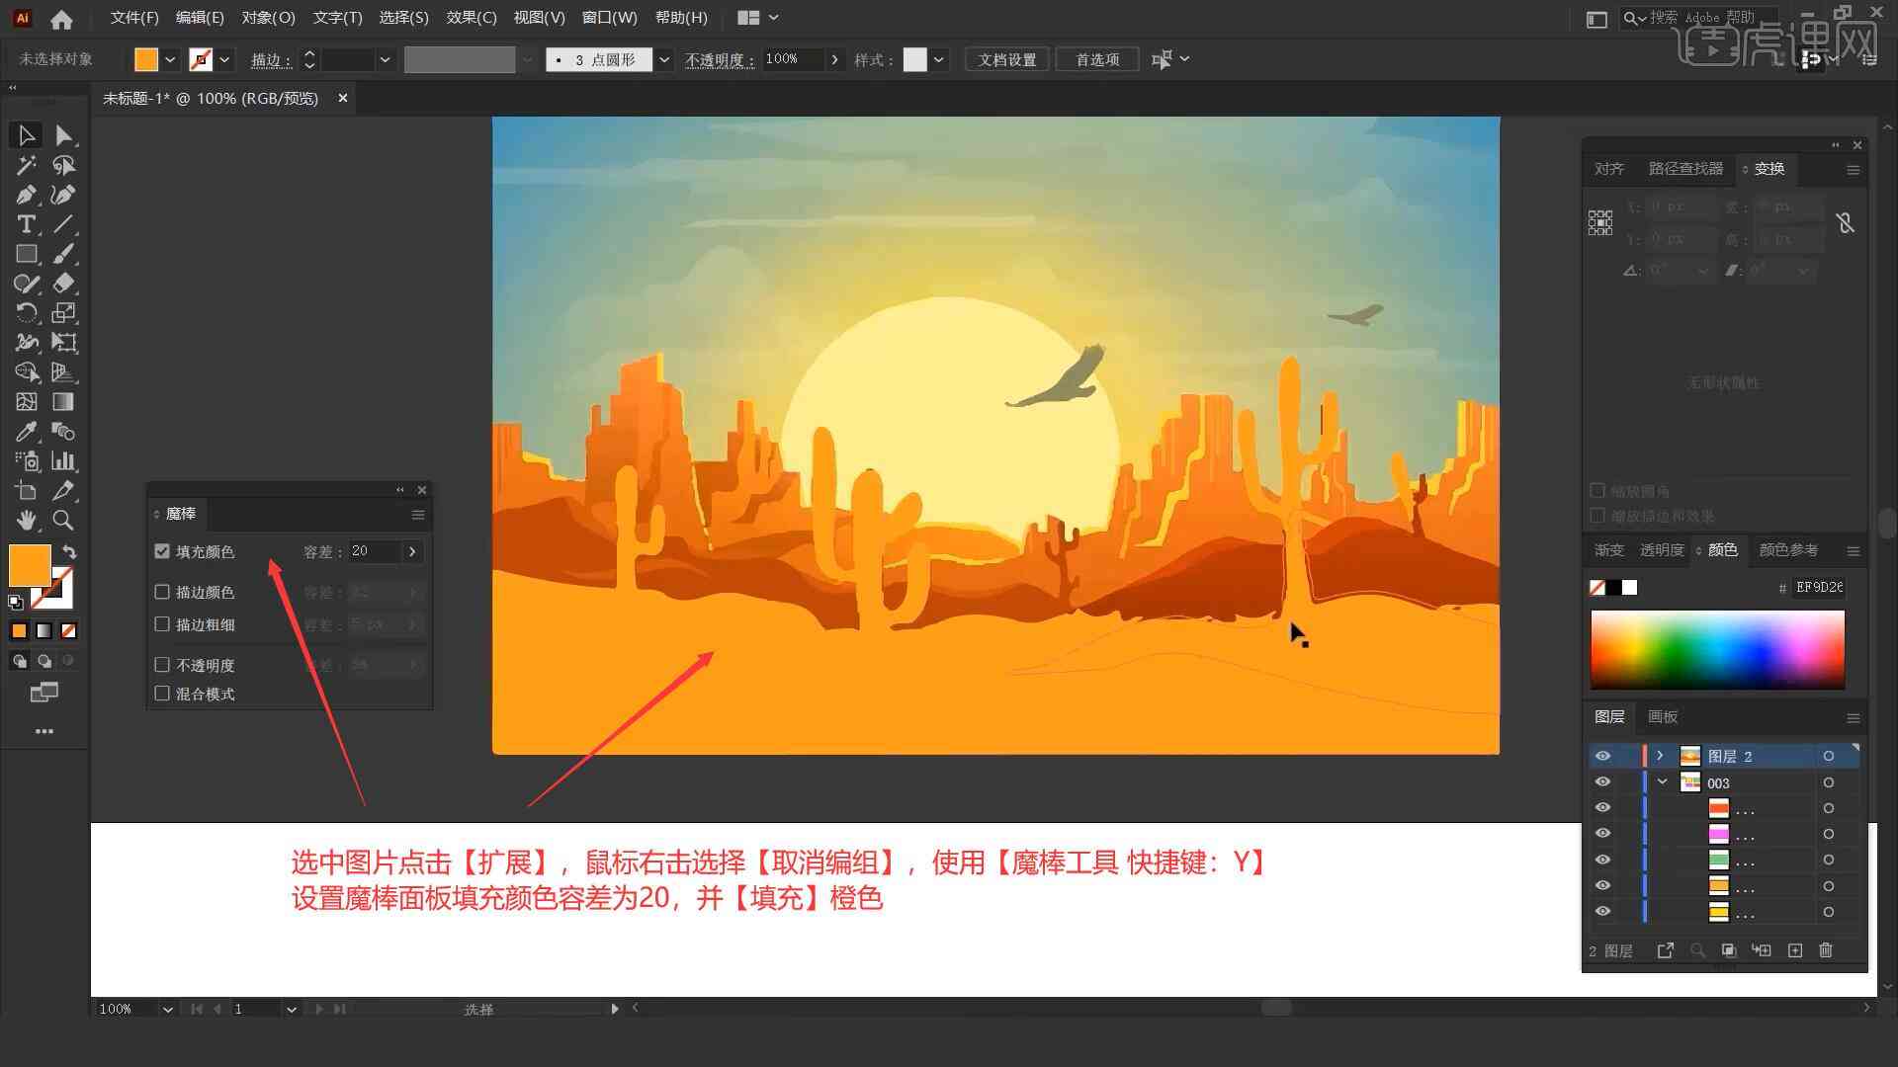Toggle visibility of 图层 2

coord(1602,755)
